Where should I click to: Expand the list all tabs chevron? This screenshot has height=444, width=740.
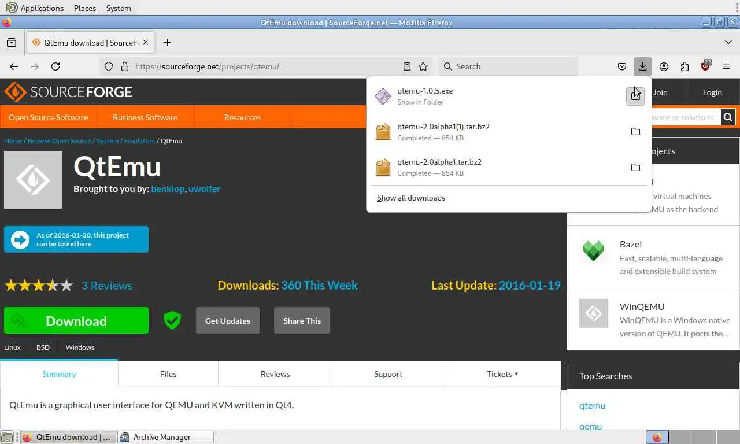[728, 42]
